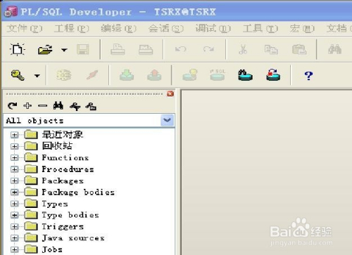Click the Compile invalid objects icon
Image resolution: width=352 pixels, height=255 pixels.
click(x=273, y=75)
